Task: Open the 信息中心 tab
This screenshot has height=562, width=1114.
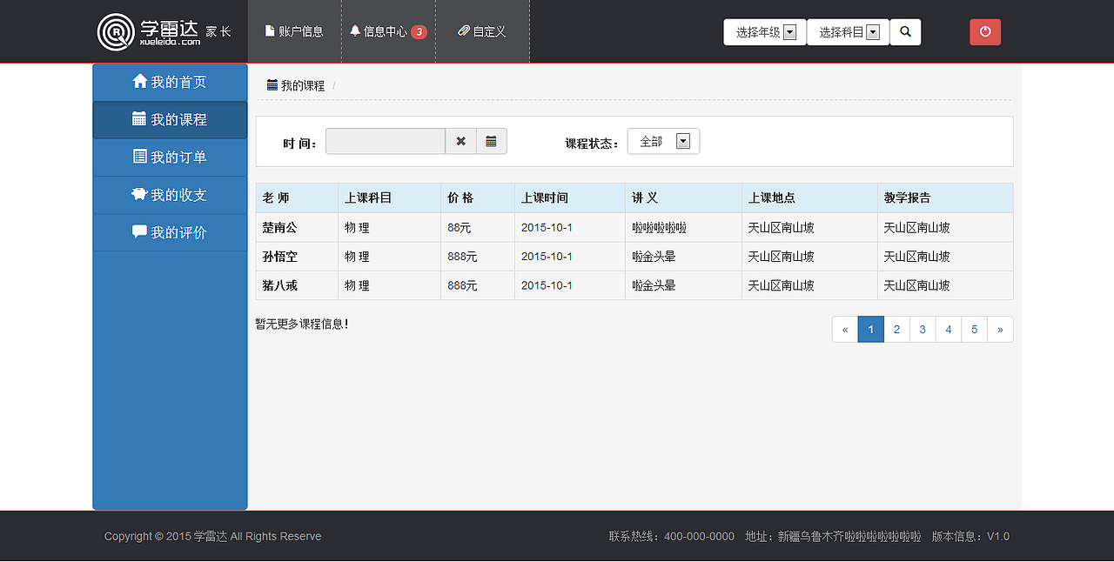Action: pos(388,31)
